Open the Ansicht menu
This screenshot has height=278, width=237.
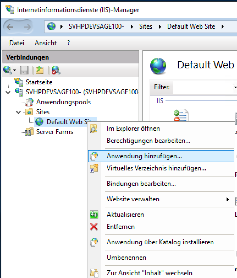pyautogui.click(x=46, y=43)
